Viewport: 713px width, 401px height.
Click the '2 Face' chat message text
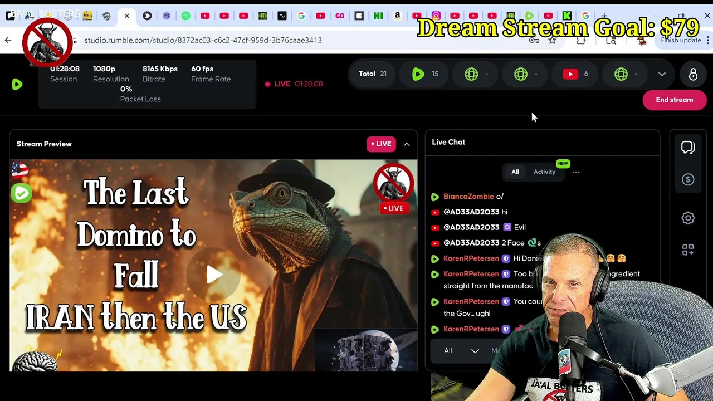pyautogui.click(x=513, y=243)
